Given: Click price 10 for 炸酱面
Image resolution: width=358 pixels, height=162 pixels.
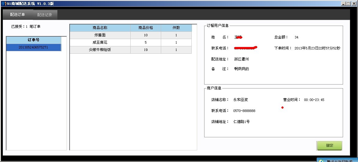Looking at the screenshot, I should (146, 35).
